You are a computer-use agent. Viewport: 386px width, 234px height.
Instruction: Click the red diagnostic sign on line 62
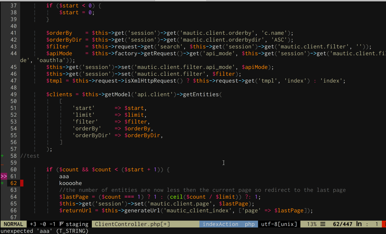coord(22,183)
